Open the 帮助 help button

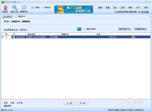(130, 8)
